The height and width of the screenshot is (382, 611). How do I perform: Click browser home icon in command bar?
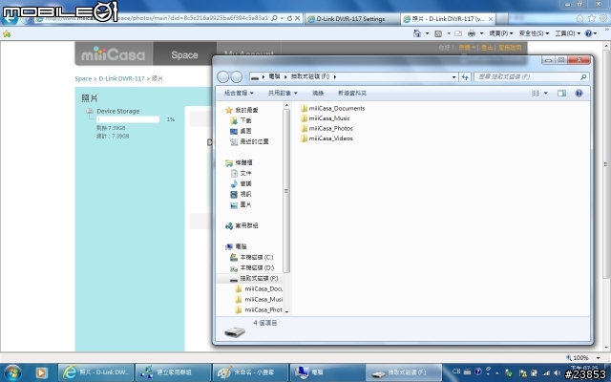(x=417, y=33)
